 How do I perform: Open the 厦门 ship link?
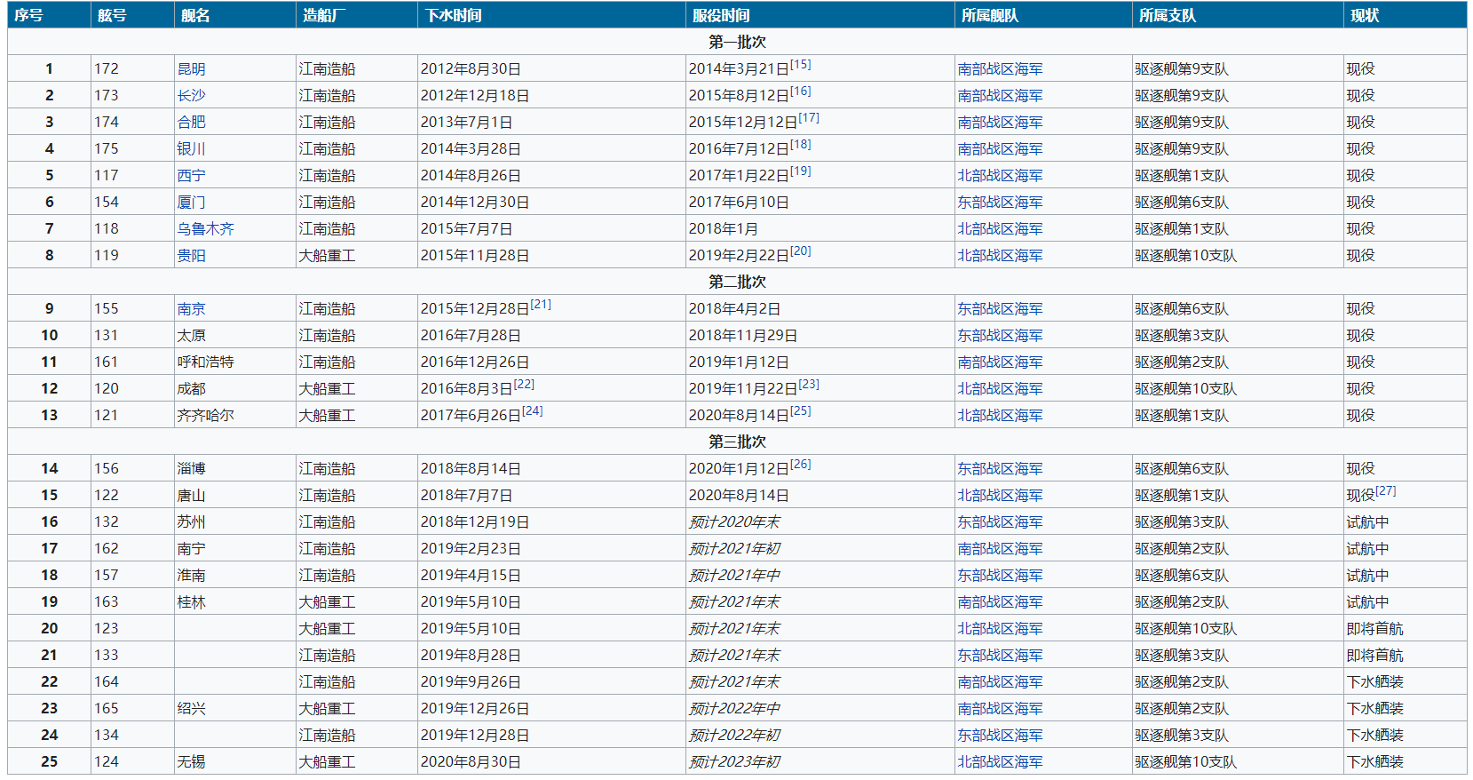click(191, 203)
